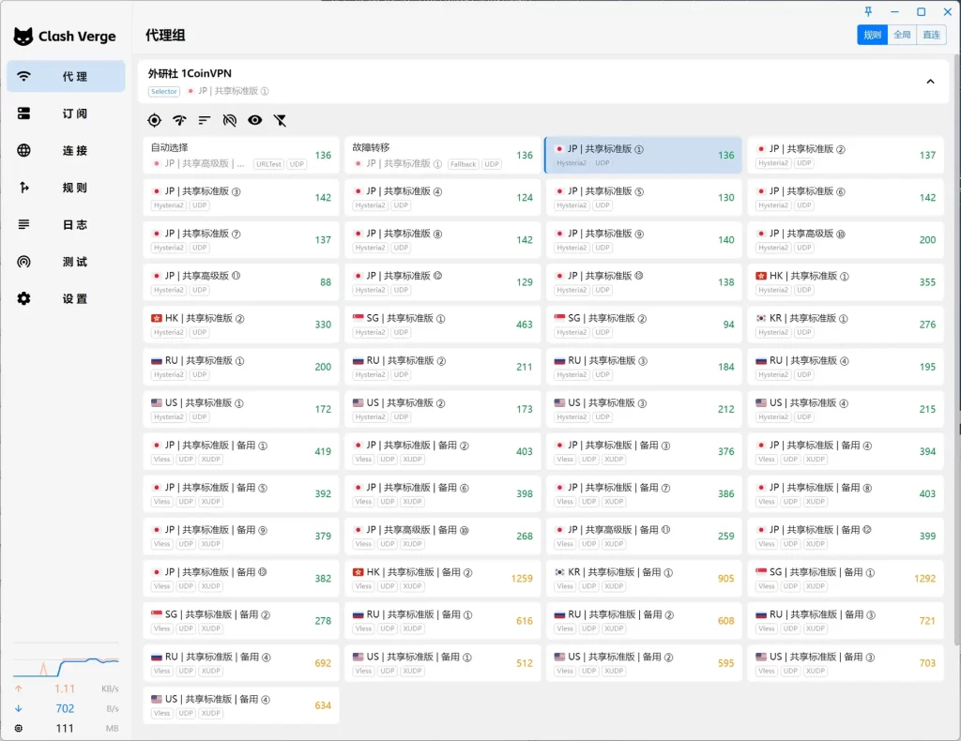Click the memory chip icon beside 111 MB
This screenshot has width=961, height=741.
19,728
